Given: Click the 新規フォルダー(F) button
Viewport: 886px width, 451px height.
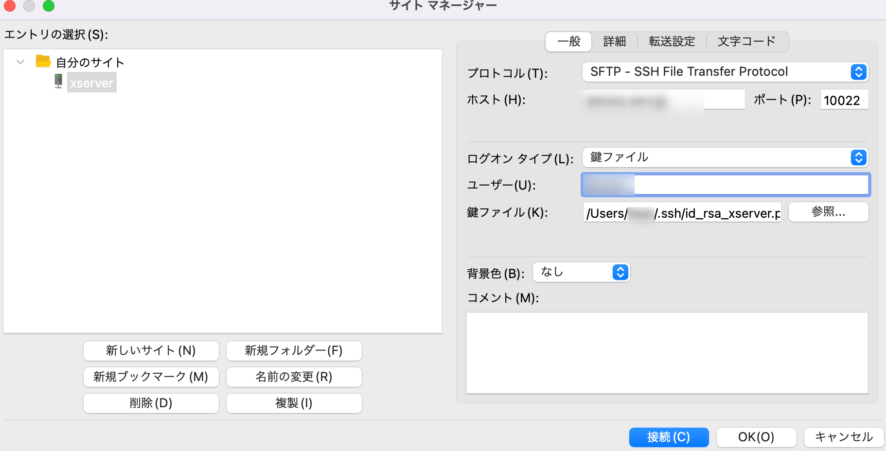Looking at the screenshot, I should (294, 350).
